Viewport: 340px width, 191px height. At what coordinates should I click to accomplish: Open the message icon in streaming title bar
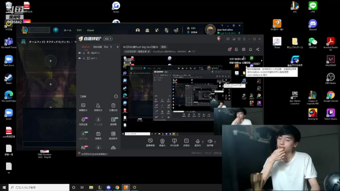pos(228,39)
